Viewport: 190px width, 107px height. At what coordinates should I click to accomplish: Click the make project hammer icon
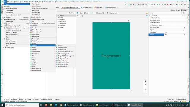pyautogui.click(x=126, y=5)
